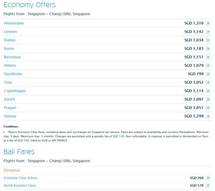Image resolution: width=215 pixels, height=191 pixels.
Task: Open the Copenhagen destination link
Action: (15, 91)
